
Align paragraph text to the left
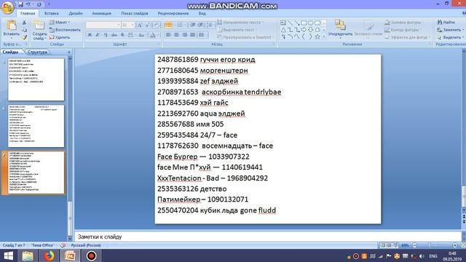(168, 35)
